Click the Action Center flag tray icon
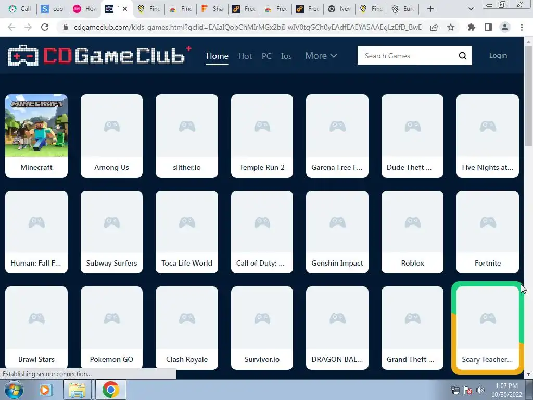The image size is (533, 400). pos(468,390)
